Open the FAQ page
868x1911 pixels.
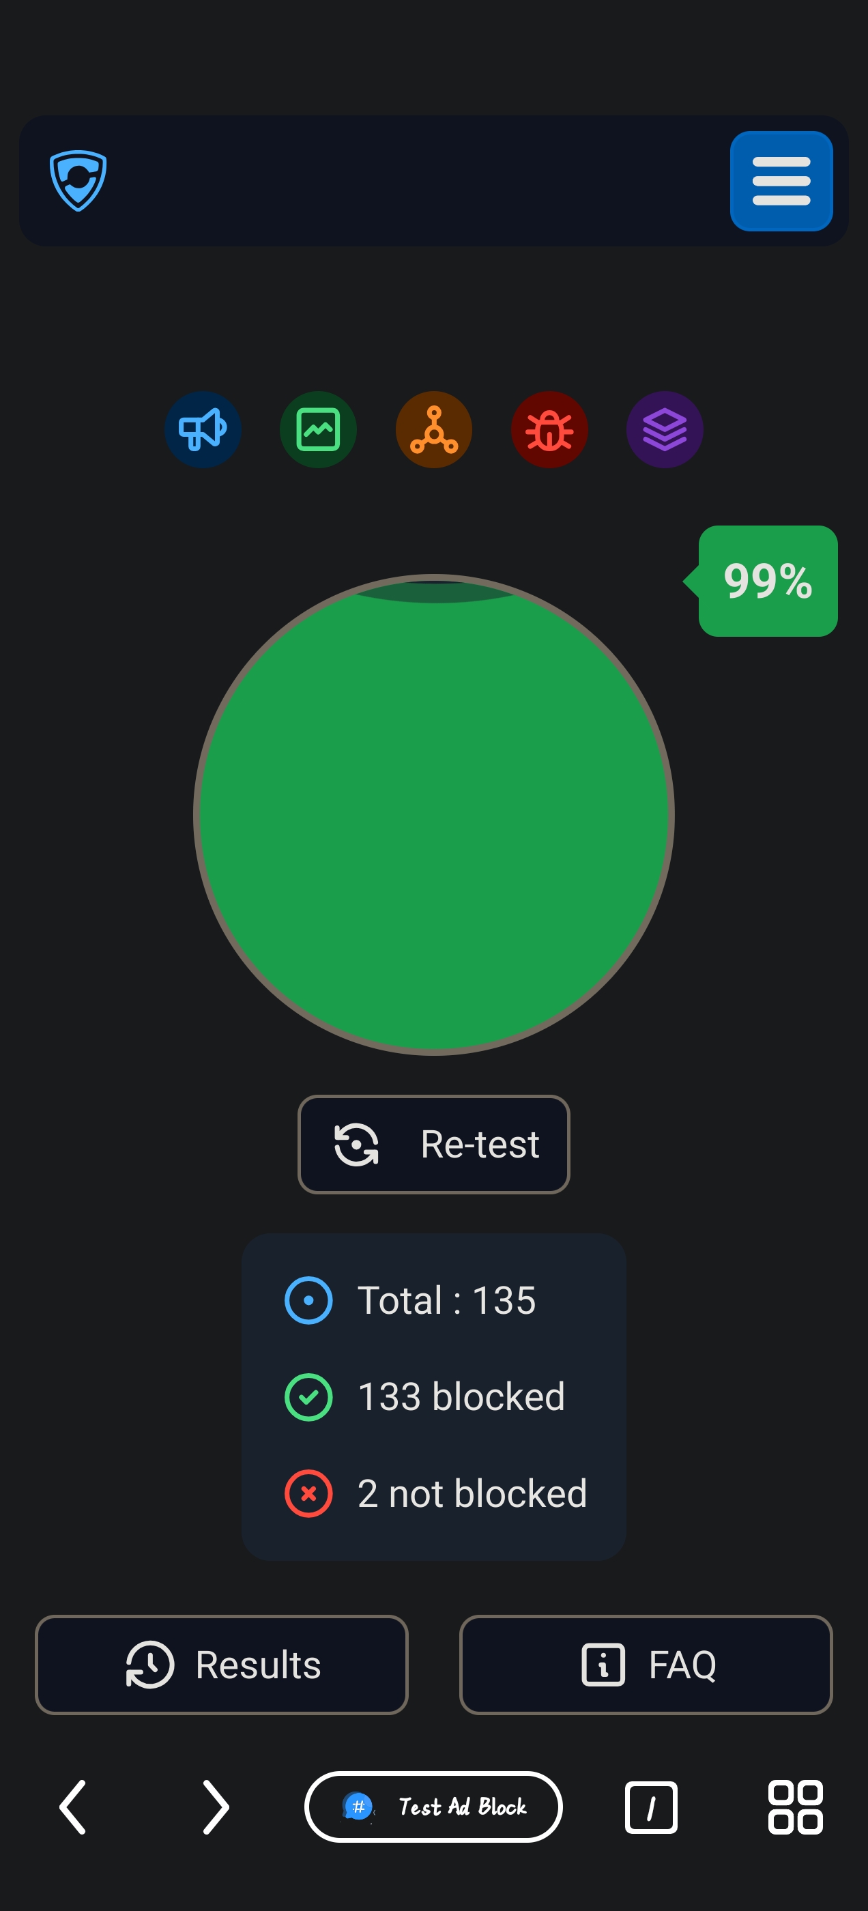point(646,1664)
